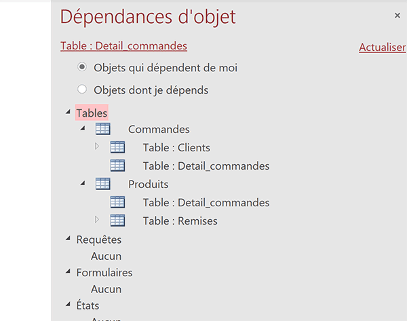The image size is (407, 321).
Task: Collapse the Produits node
Action: click(x=83, y=183)
